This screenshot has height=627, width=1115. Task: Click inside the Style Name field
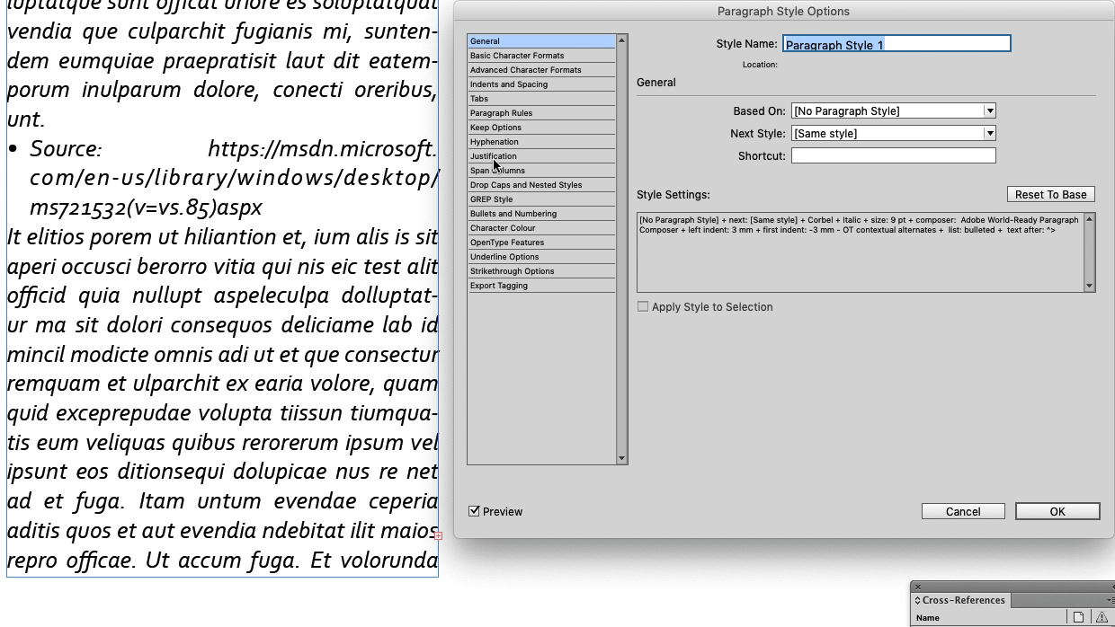(x=896, y=43)
